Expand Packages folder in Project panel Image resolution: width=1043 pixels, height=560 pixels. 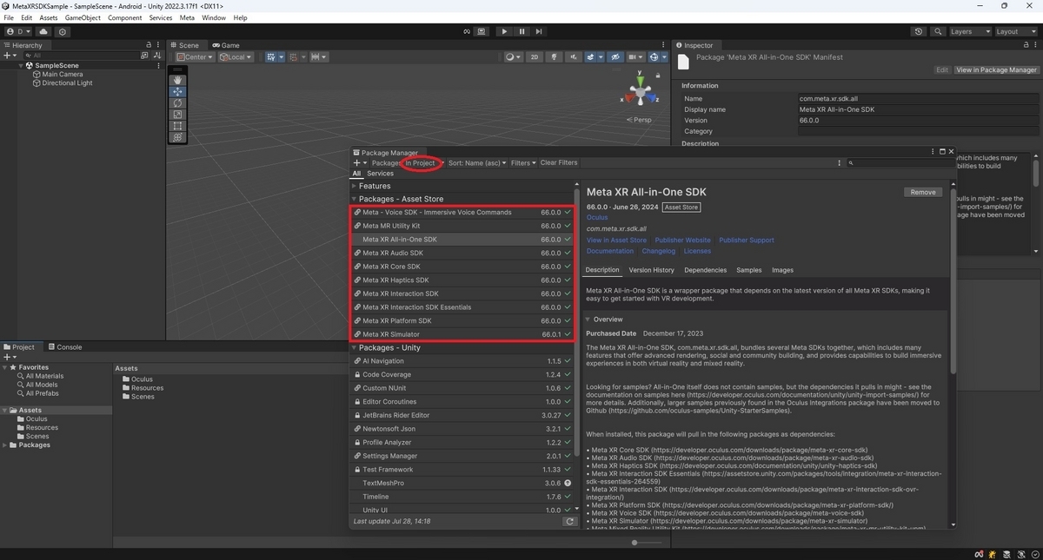5,445
